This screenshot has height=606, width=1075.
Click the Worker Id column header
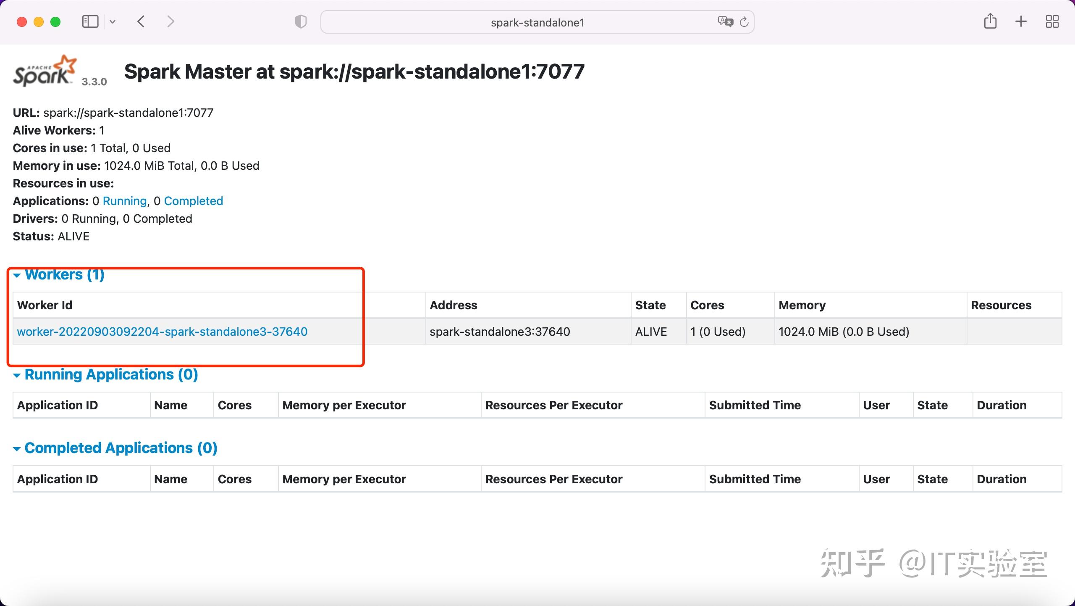pyautogui.click(x=44, y=305)
